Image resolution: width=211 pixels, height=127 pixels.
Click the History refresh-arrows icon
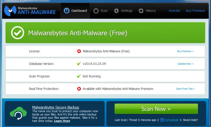coord(141,11)
